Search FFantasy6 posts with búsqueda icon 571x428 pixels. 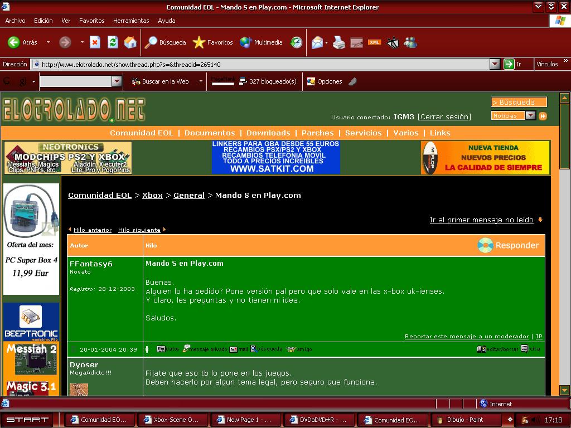pos(266,349)
